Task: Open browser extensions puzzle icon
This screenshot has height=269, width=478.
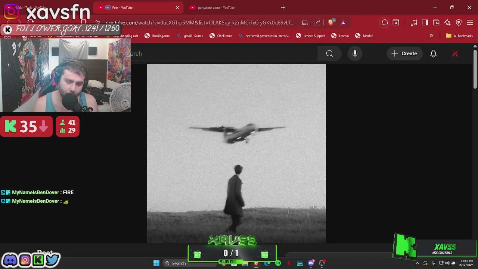Action: [x=385, y=22]
